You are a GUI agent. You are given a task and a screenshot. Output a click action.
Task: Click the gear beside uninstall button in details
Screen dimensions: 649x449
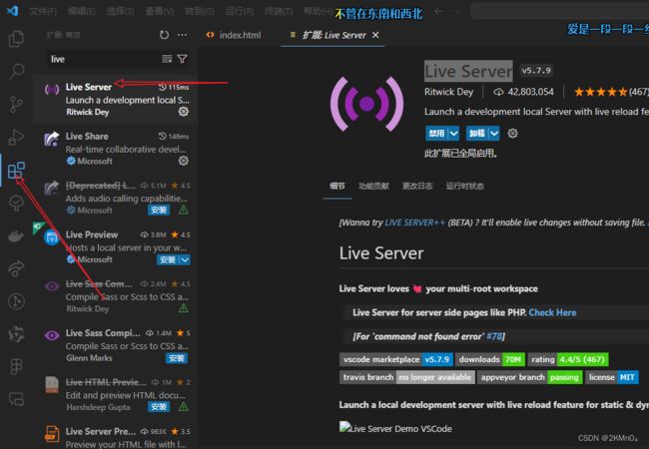coord(512,133)
